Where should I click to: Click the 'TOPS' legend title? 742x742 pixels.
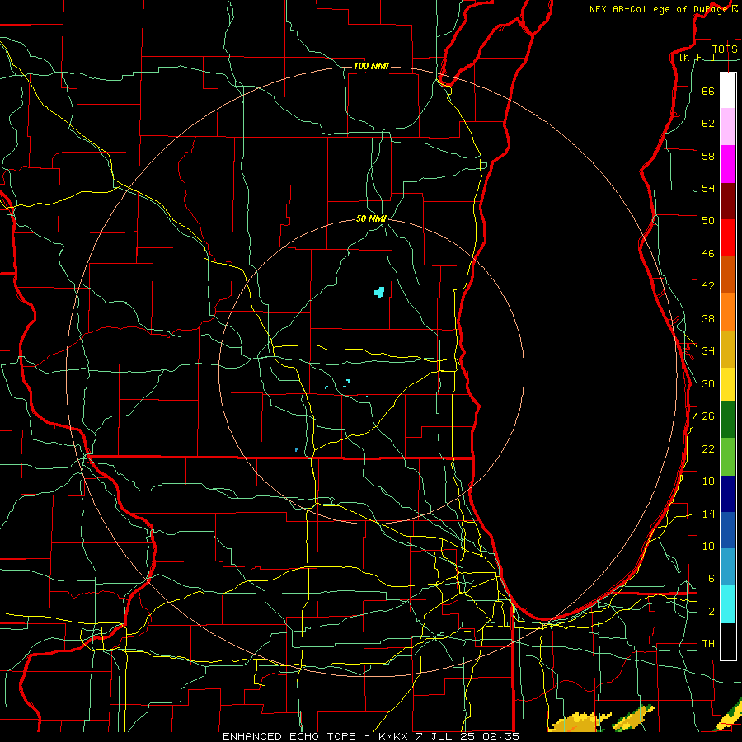click(725, 49)
